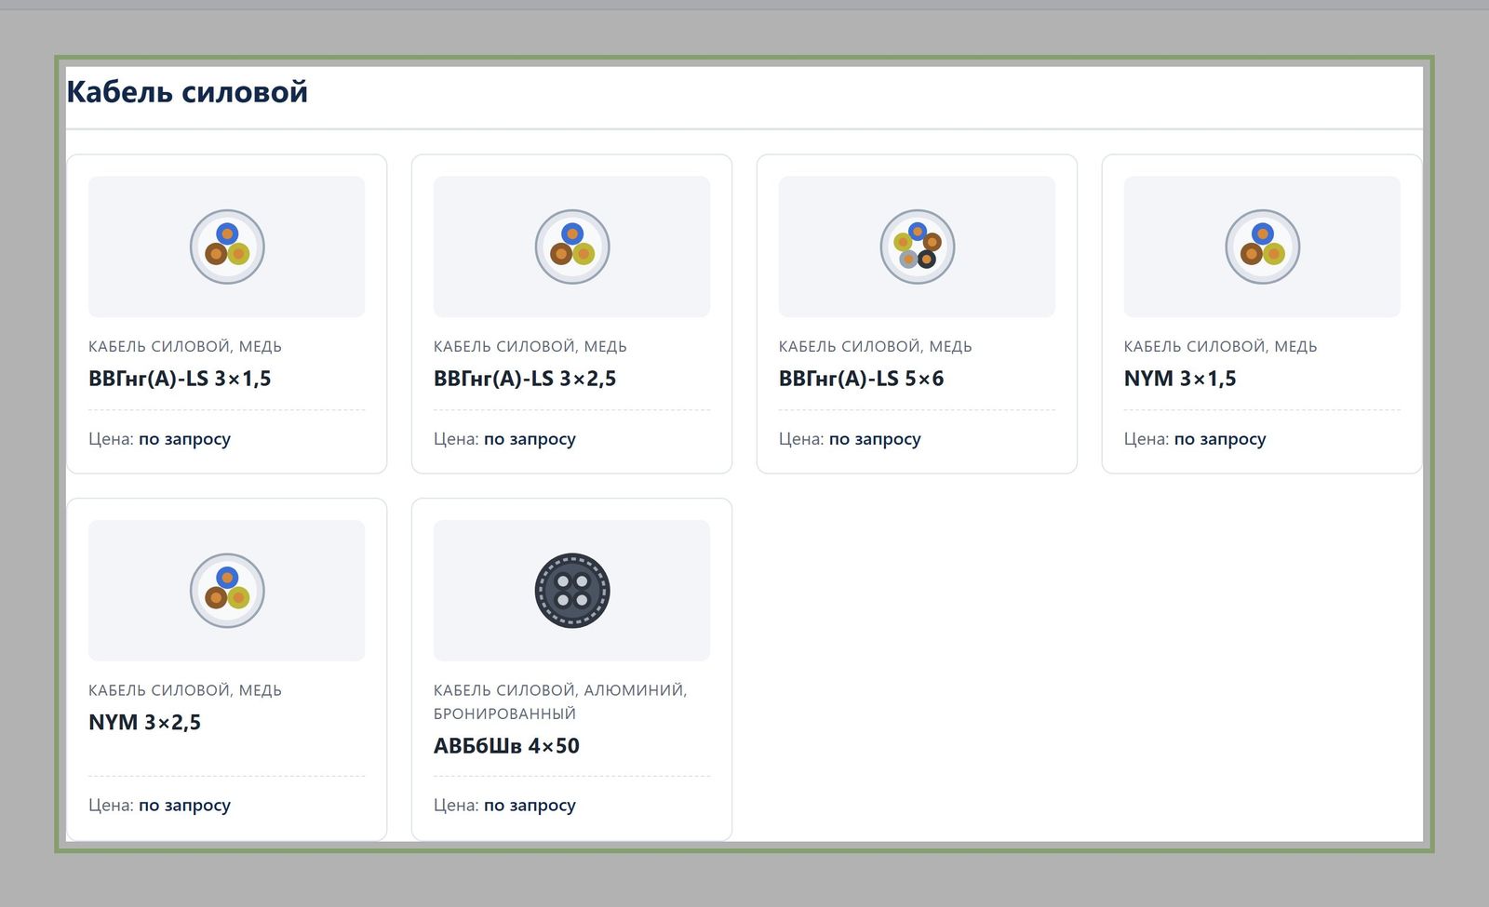The image size is (1489, 907).
Task: Open product NYM 3×2,5 title
Action: point(144,723)
